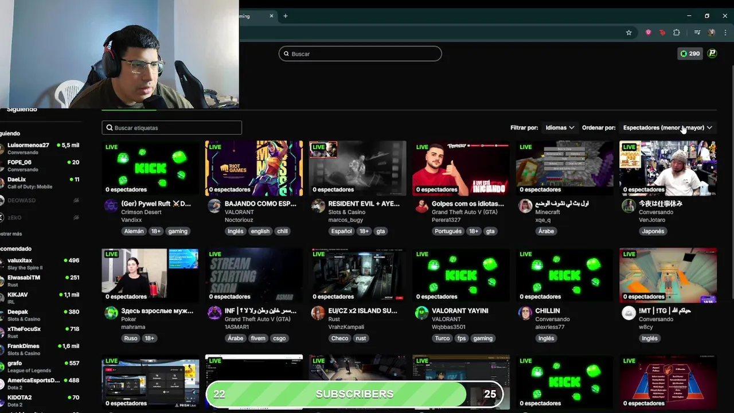
Task: Open the Kick user profile avatar
Action: 712,53
